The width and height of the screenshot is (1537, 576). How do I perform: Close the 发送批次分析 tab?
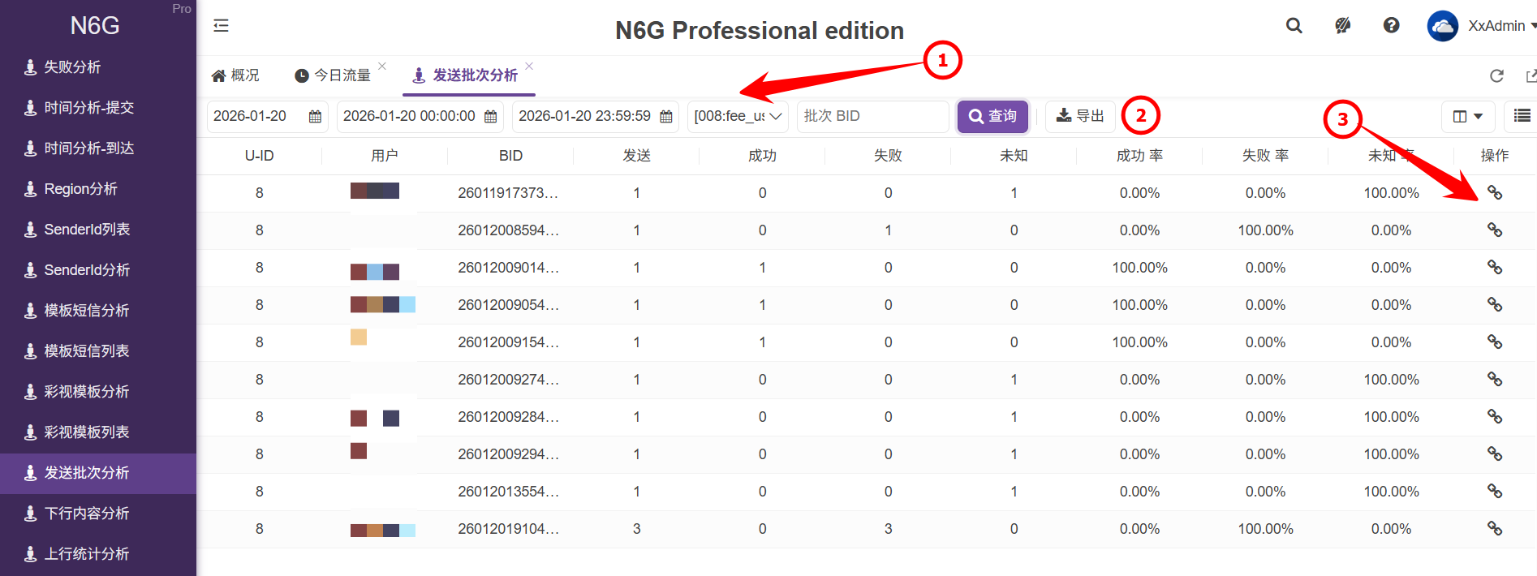click(x=529, y=67)
